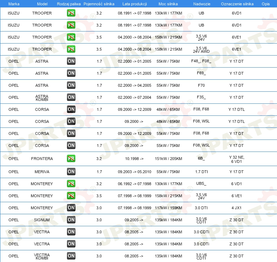Click the ON icon in the Vectra Kombi row
The image size is (277, 262).
point(71,256)
